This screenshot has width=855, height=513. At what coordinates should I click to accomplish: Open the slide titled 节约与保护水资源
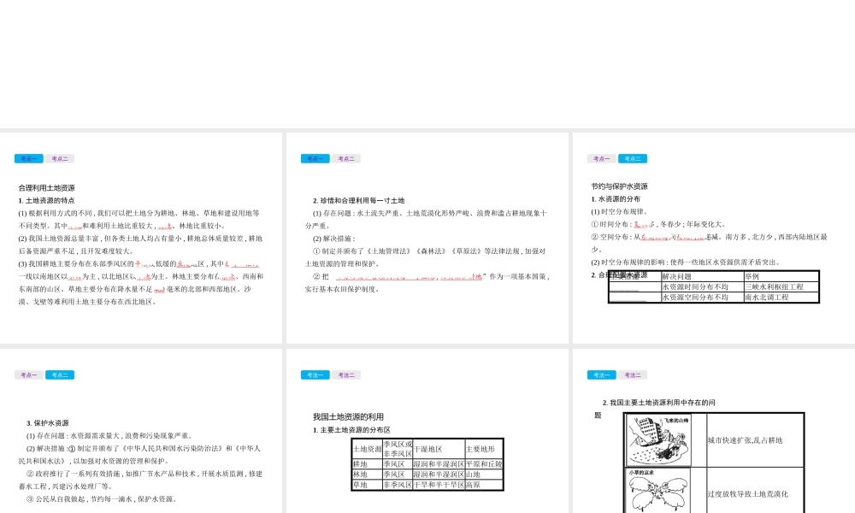pos(714,238)
